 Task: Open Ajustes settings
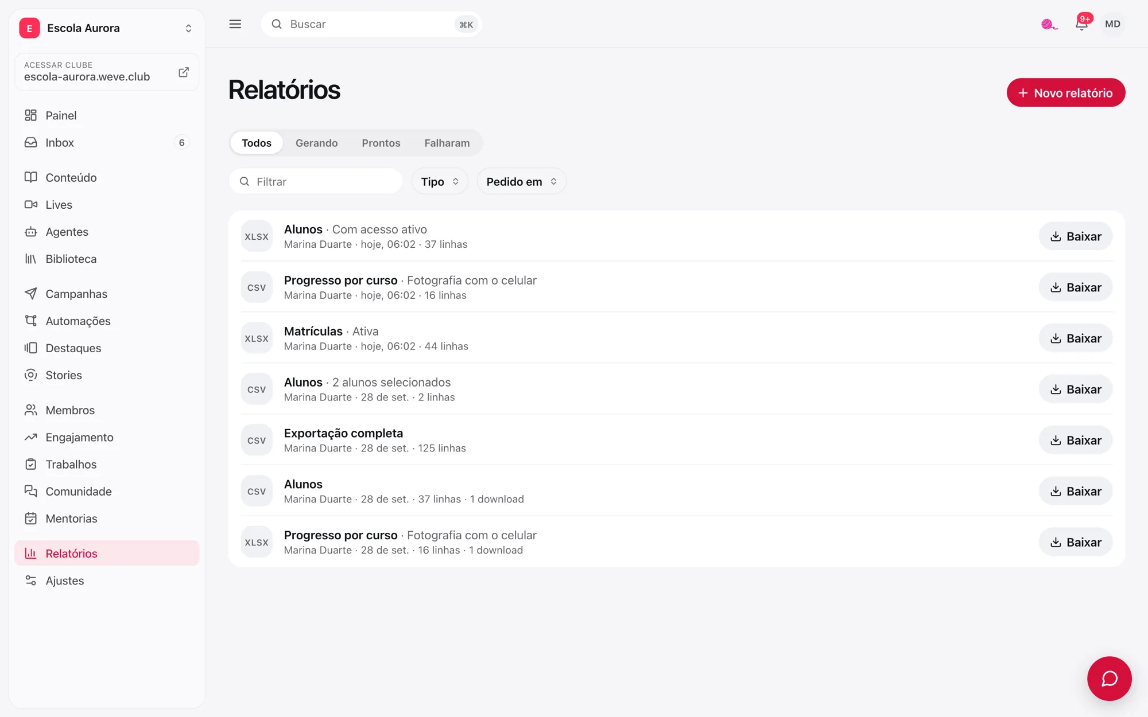point(107,580)
